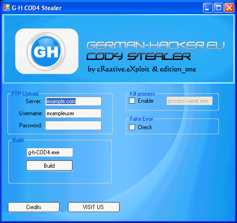Image resolution: width=237 pixels, height=223 pixels.
Task: Click the Kill process group label
Action: click(x=142, y=94)
